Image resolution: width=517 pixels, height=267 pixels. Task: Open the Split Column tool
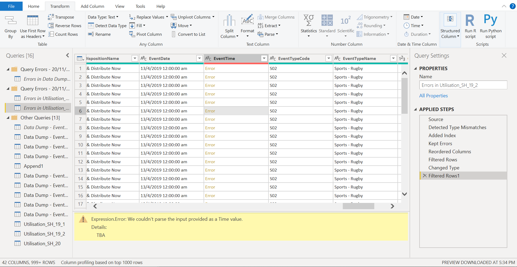(229, 26)
